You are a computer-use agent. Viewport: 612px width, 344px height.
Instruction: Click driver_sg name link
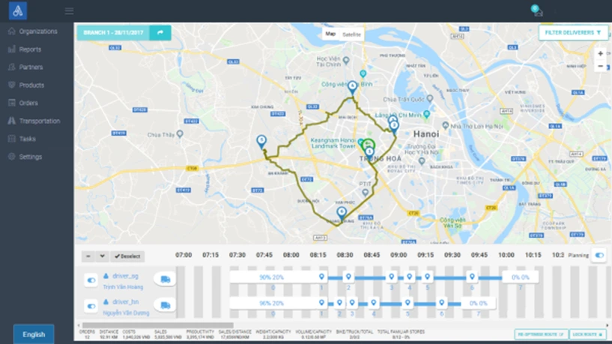point(125,276)
